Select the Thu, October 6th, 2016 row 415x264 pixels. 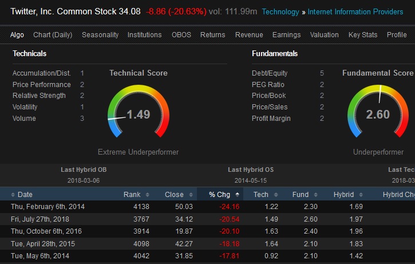pyautogui.click(x=207, y=231)
